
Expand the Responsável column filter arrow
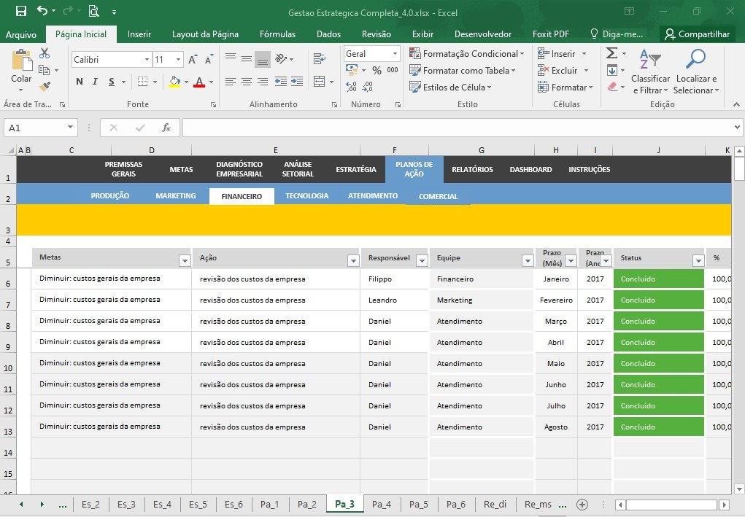(422, 260)
